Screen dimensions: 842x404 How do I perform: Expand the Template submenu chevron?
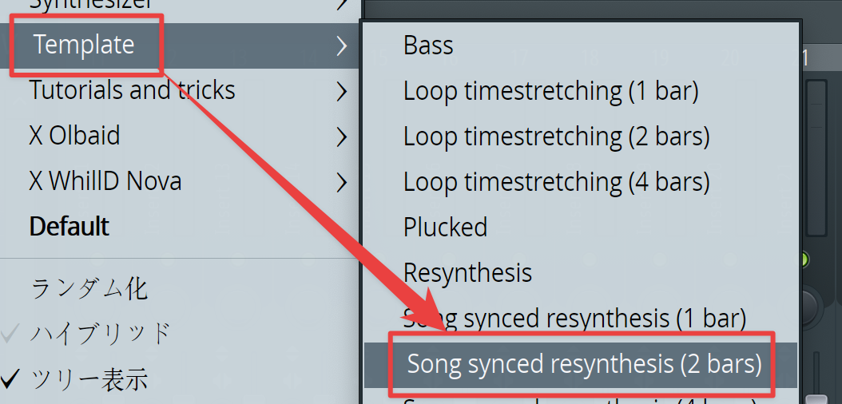tap(342, 46)
